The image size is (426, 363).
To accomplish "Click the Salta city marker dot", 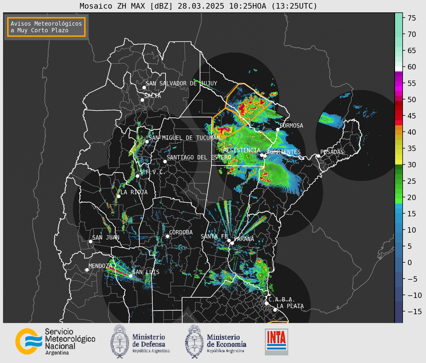I will [x=142, y=100].
